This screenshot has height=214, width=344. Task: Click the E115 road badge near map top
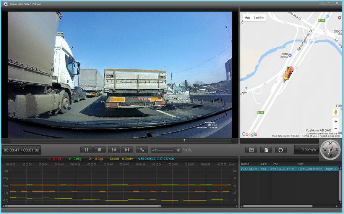coord(321,20)
